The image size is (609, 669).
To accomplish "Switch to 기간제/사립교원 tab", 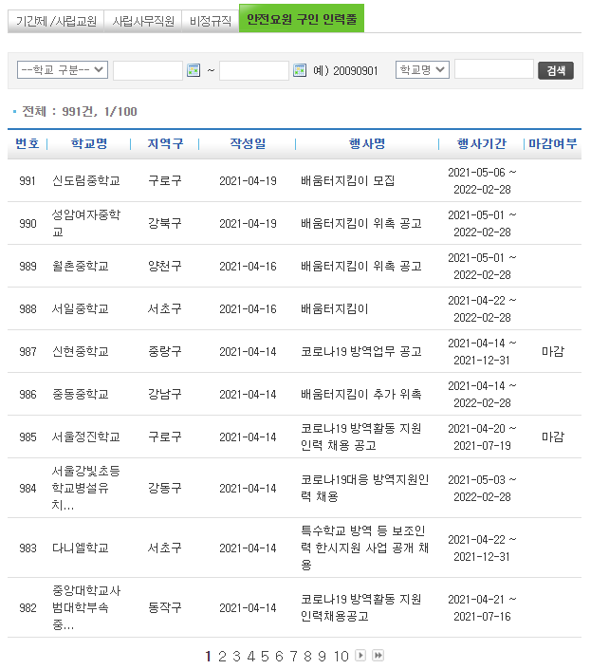I will (x=56, y=21).
